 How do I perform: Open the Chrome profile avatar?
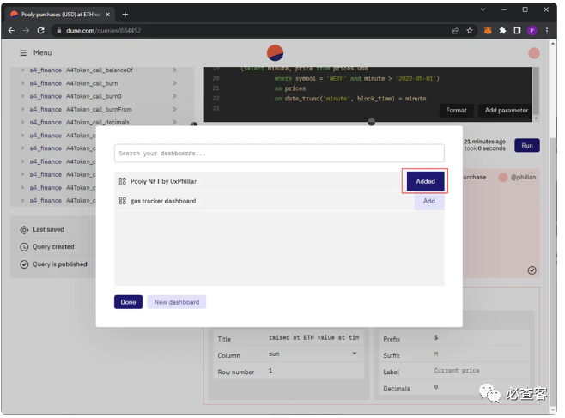(x=532, y=31)
